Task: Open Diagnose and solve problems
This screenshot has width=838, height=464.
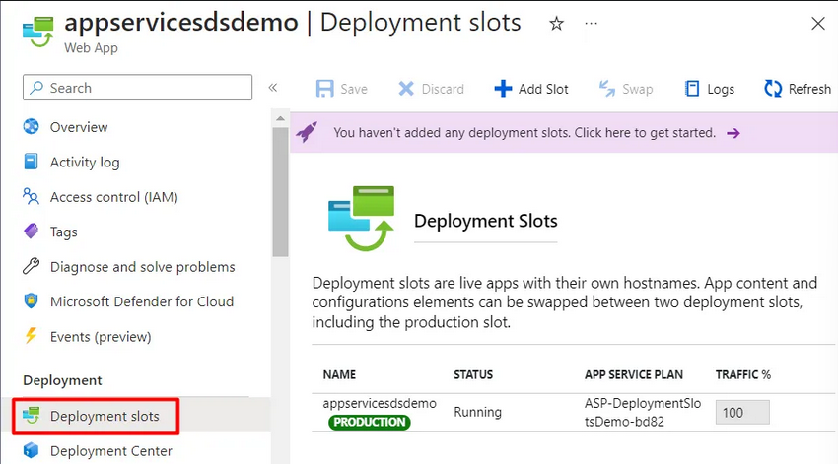Action: (x=143, y=267)
